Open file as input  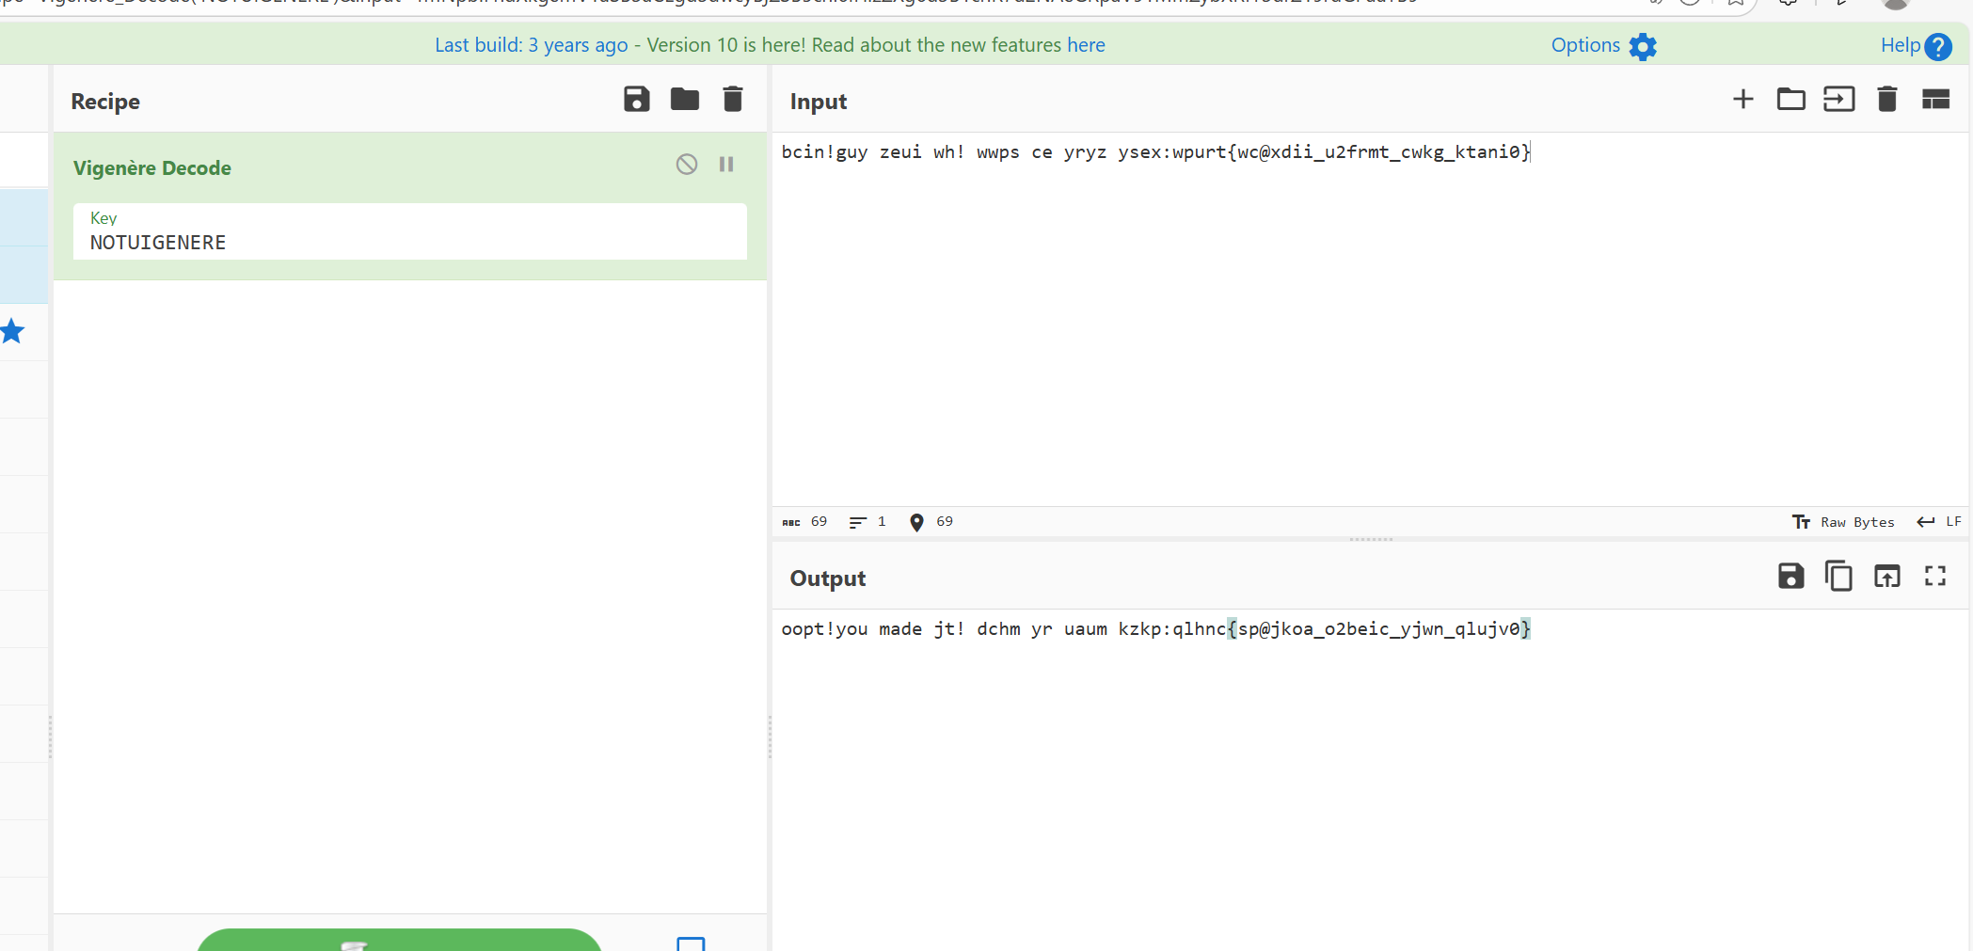click(1838, 100)
